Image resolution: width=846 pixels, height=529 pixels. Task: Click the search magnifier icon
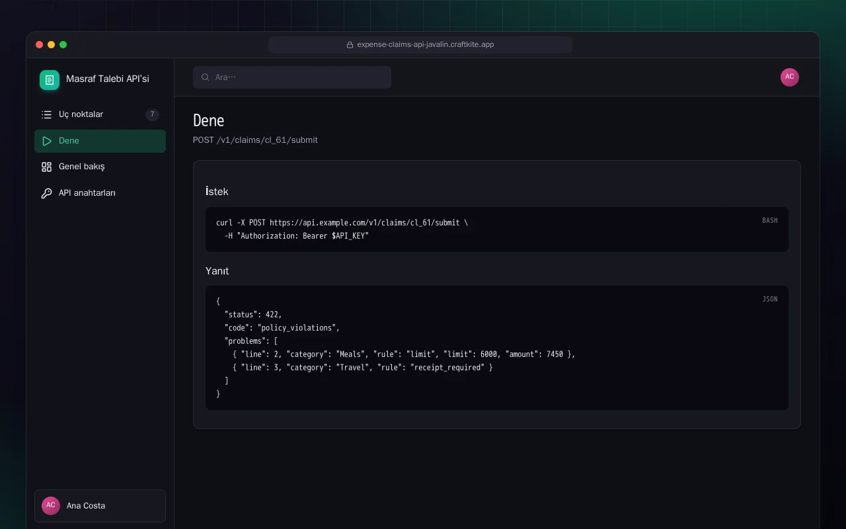[x=206, y=77]
